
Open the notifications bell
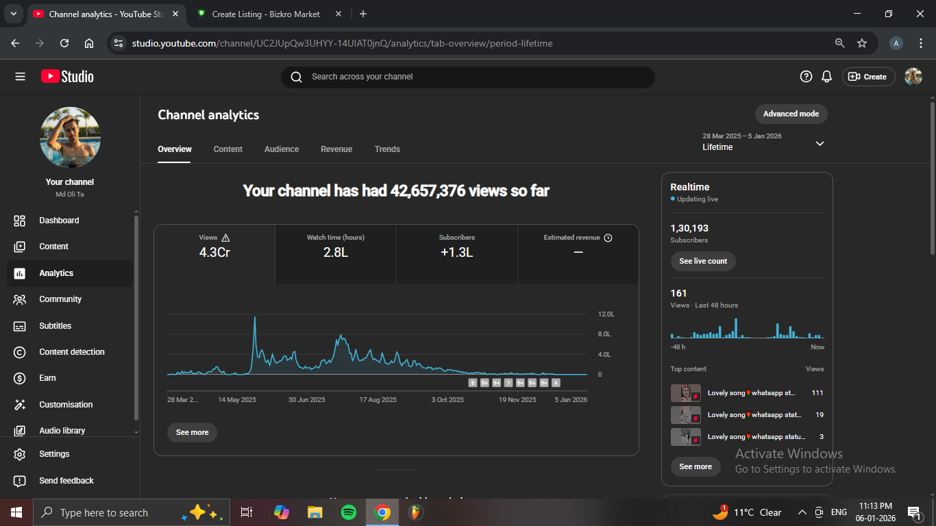click(827, 77)
